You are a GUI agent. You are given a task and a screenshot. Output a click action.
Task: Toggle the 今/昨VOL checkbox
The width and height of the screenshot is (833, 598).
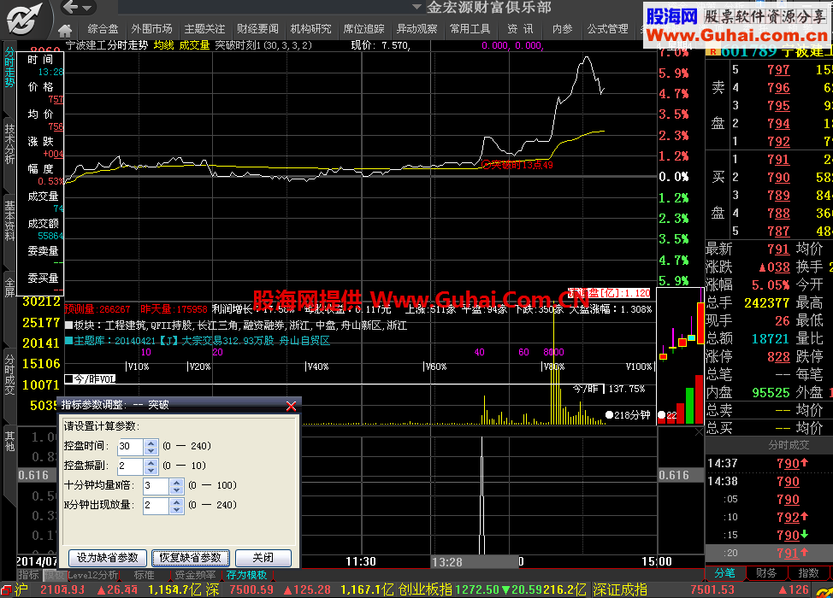click(x=68, y=378)
